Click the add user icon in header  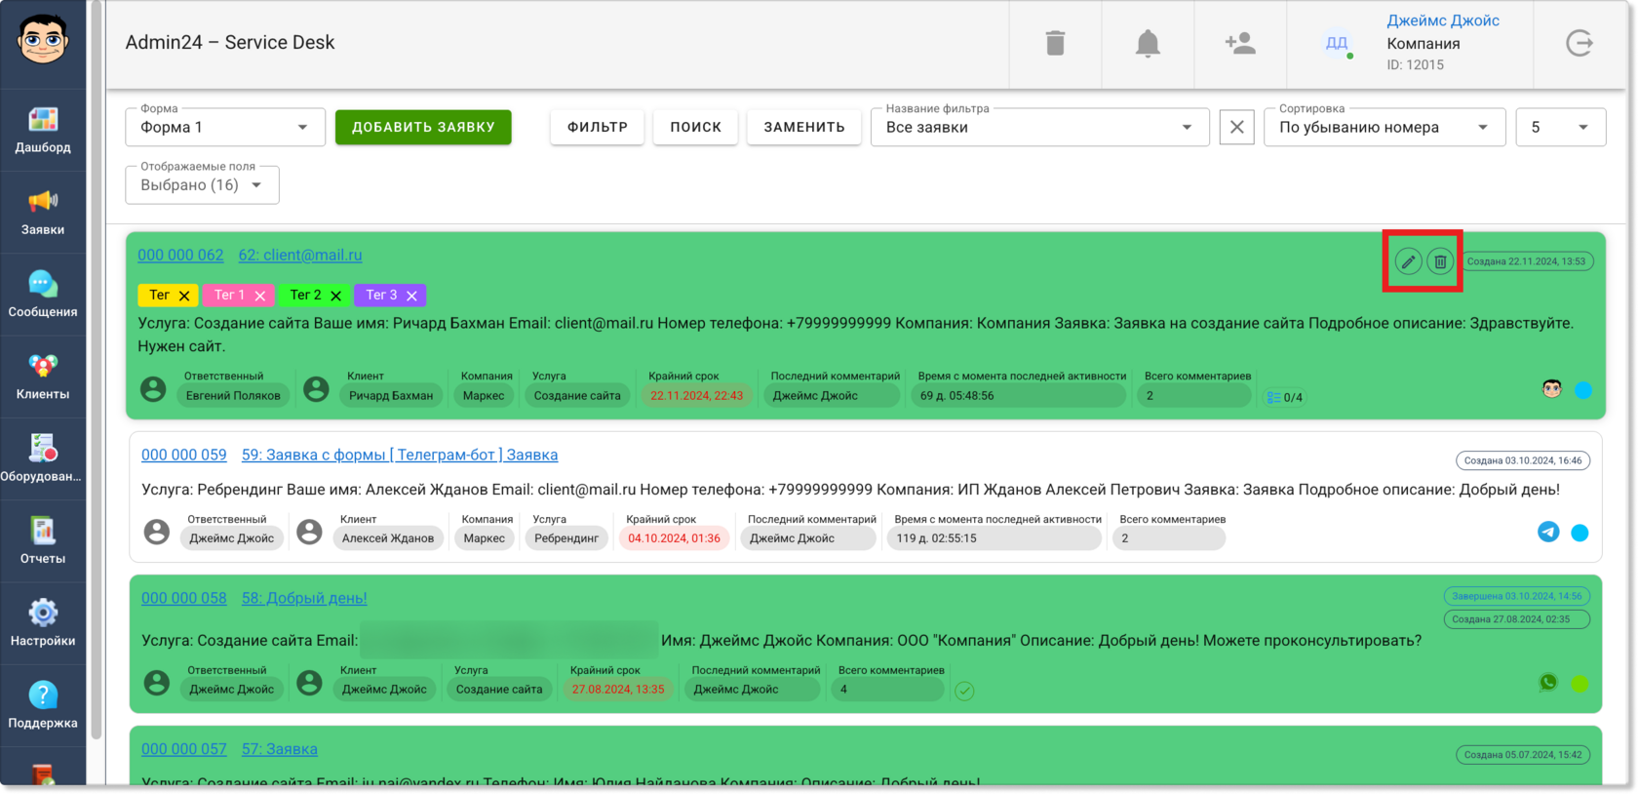tap(1240, 43)
